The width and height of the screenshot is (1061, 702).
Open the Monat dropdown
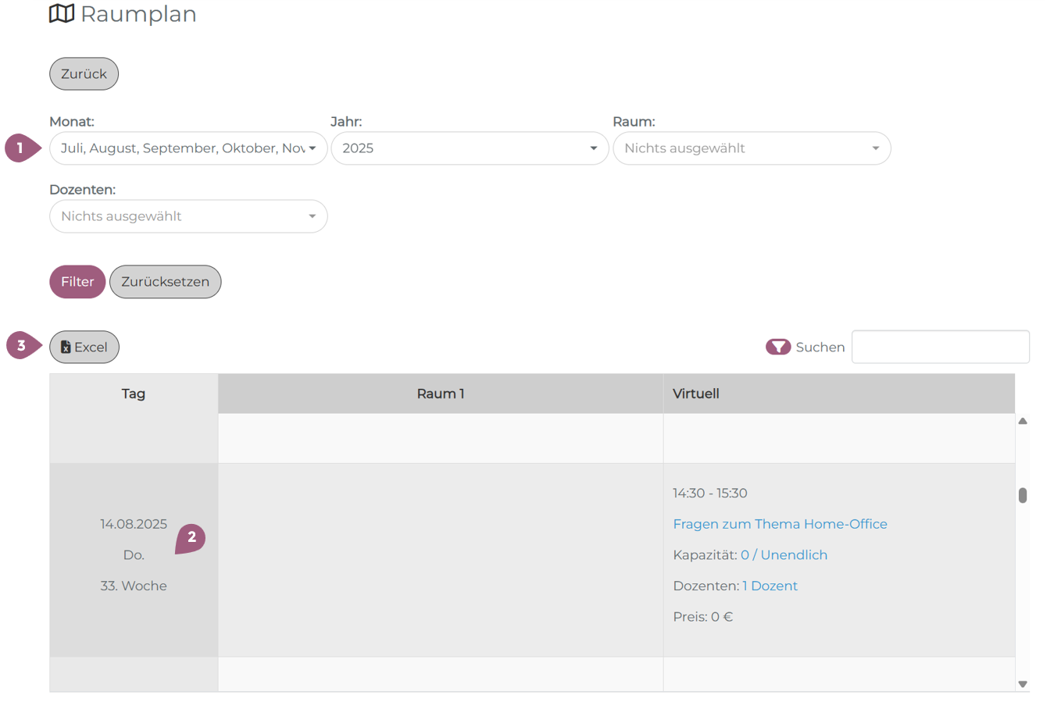tap(188, 148)
